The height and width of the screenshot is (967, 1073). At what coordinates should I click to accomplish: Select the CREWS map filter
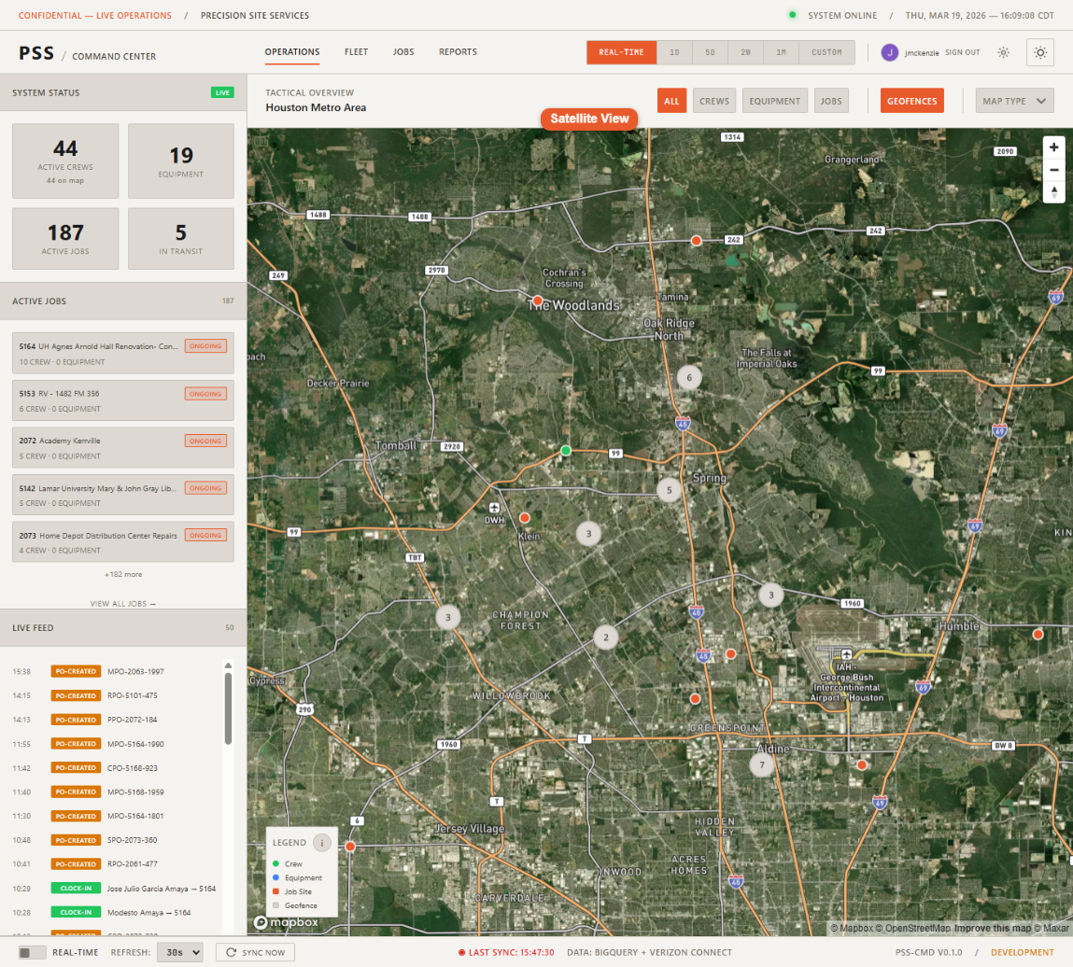[x=713, y=100]
